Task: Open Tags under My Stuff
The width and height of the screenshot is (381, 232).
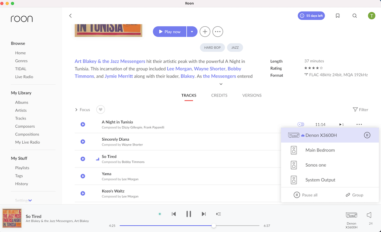Action: [x=19, y=176]
